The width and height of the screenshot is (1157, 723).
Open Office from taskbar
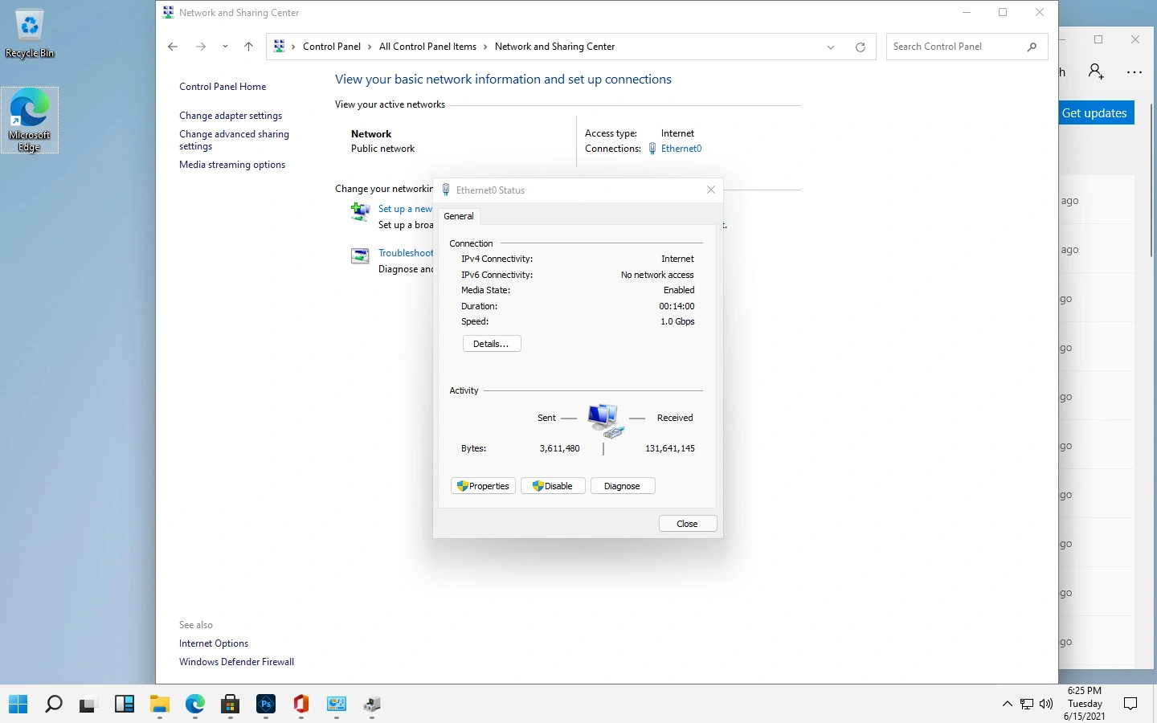click(x=301, y=705)
